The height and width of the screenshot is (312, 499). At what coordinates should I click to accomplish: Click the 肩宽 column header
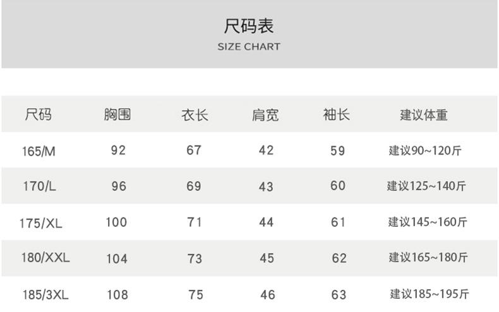coord(265,115)
